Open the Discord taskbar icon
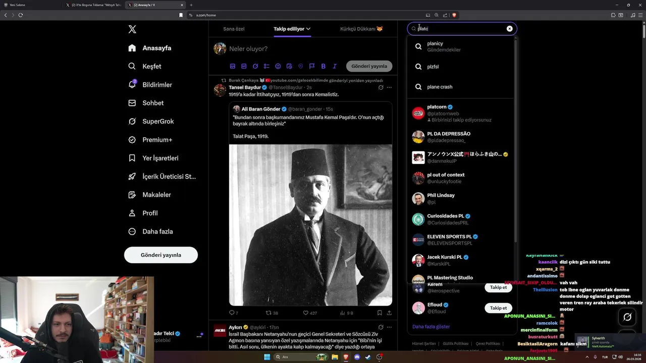Image resolution: width=646 pixels, height=363 pixels. 357,357
